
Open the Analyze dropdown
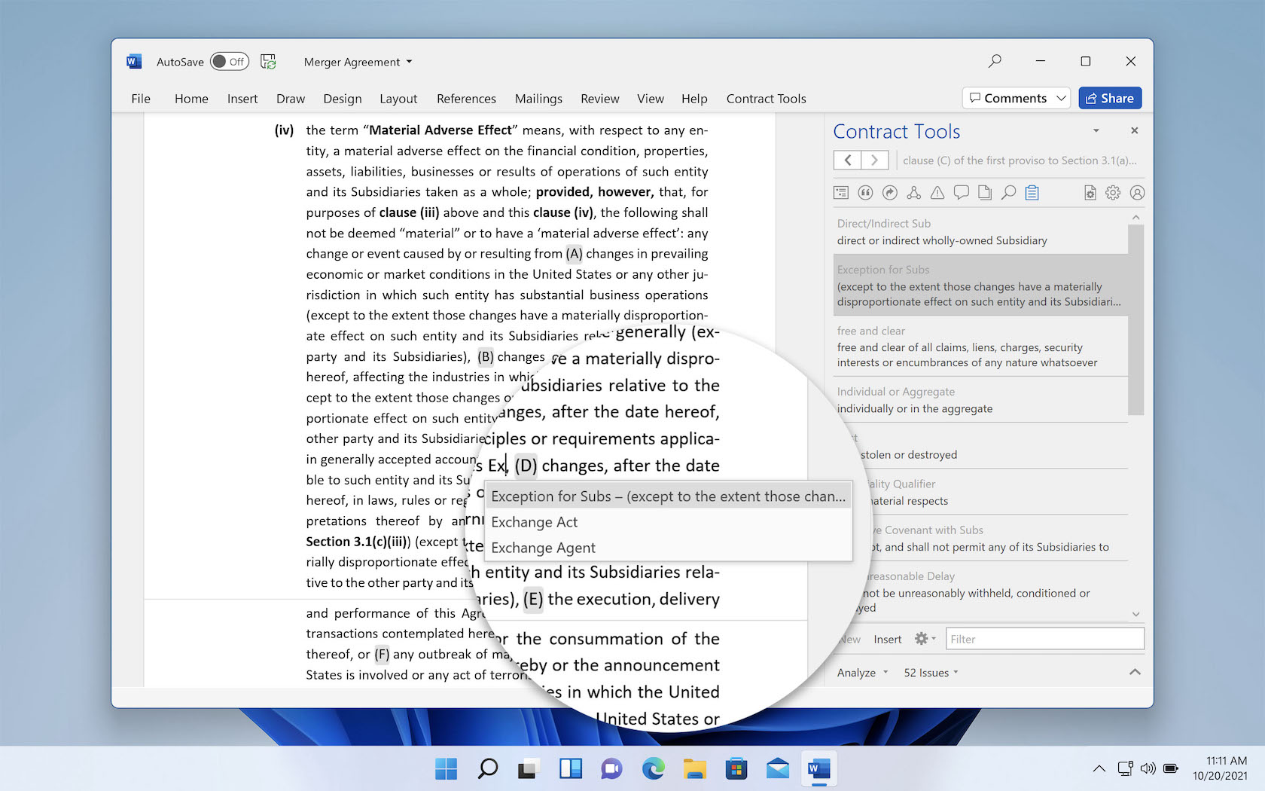click(862, 673)
